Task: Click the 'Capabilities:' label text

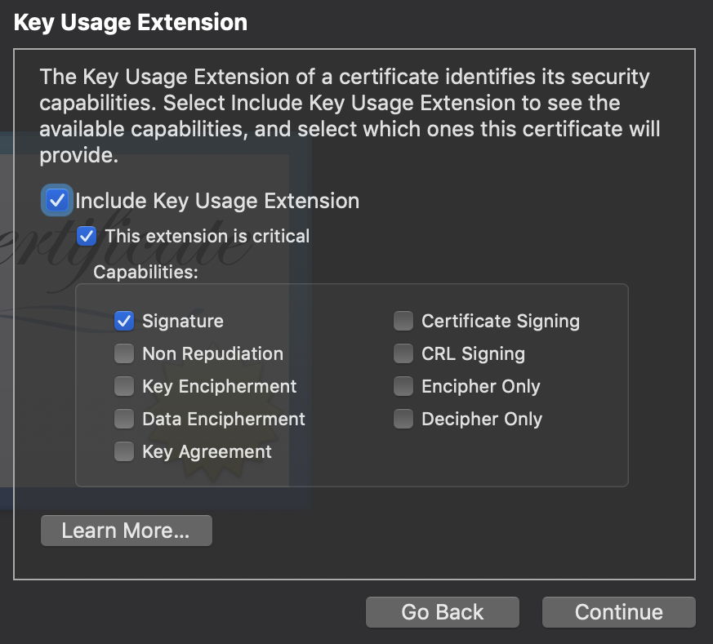Action: tap(146, 272)
